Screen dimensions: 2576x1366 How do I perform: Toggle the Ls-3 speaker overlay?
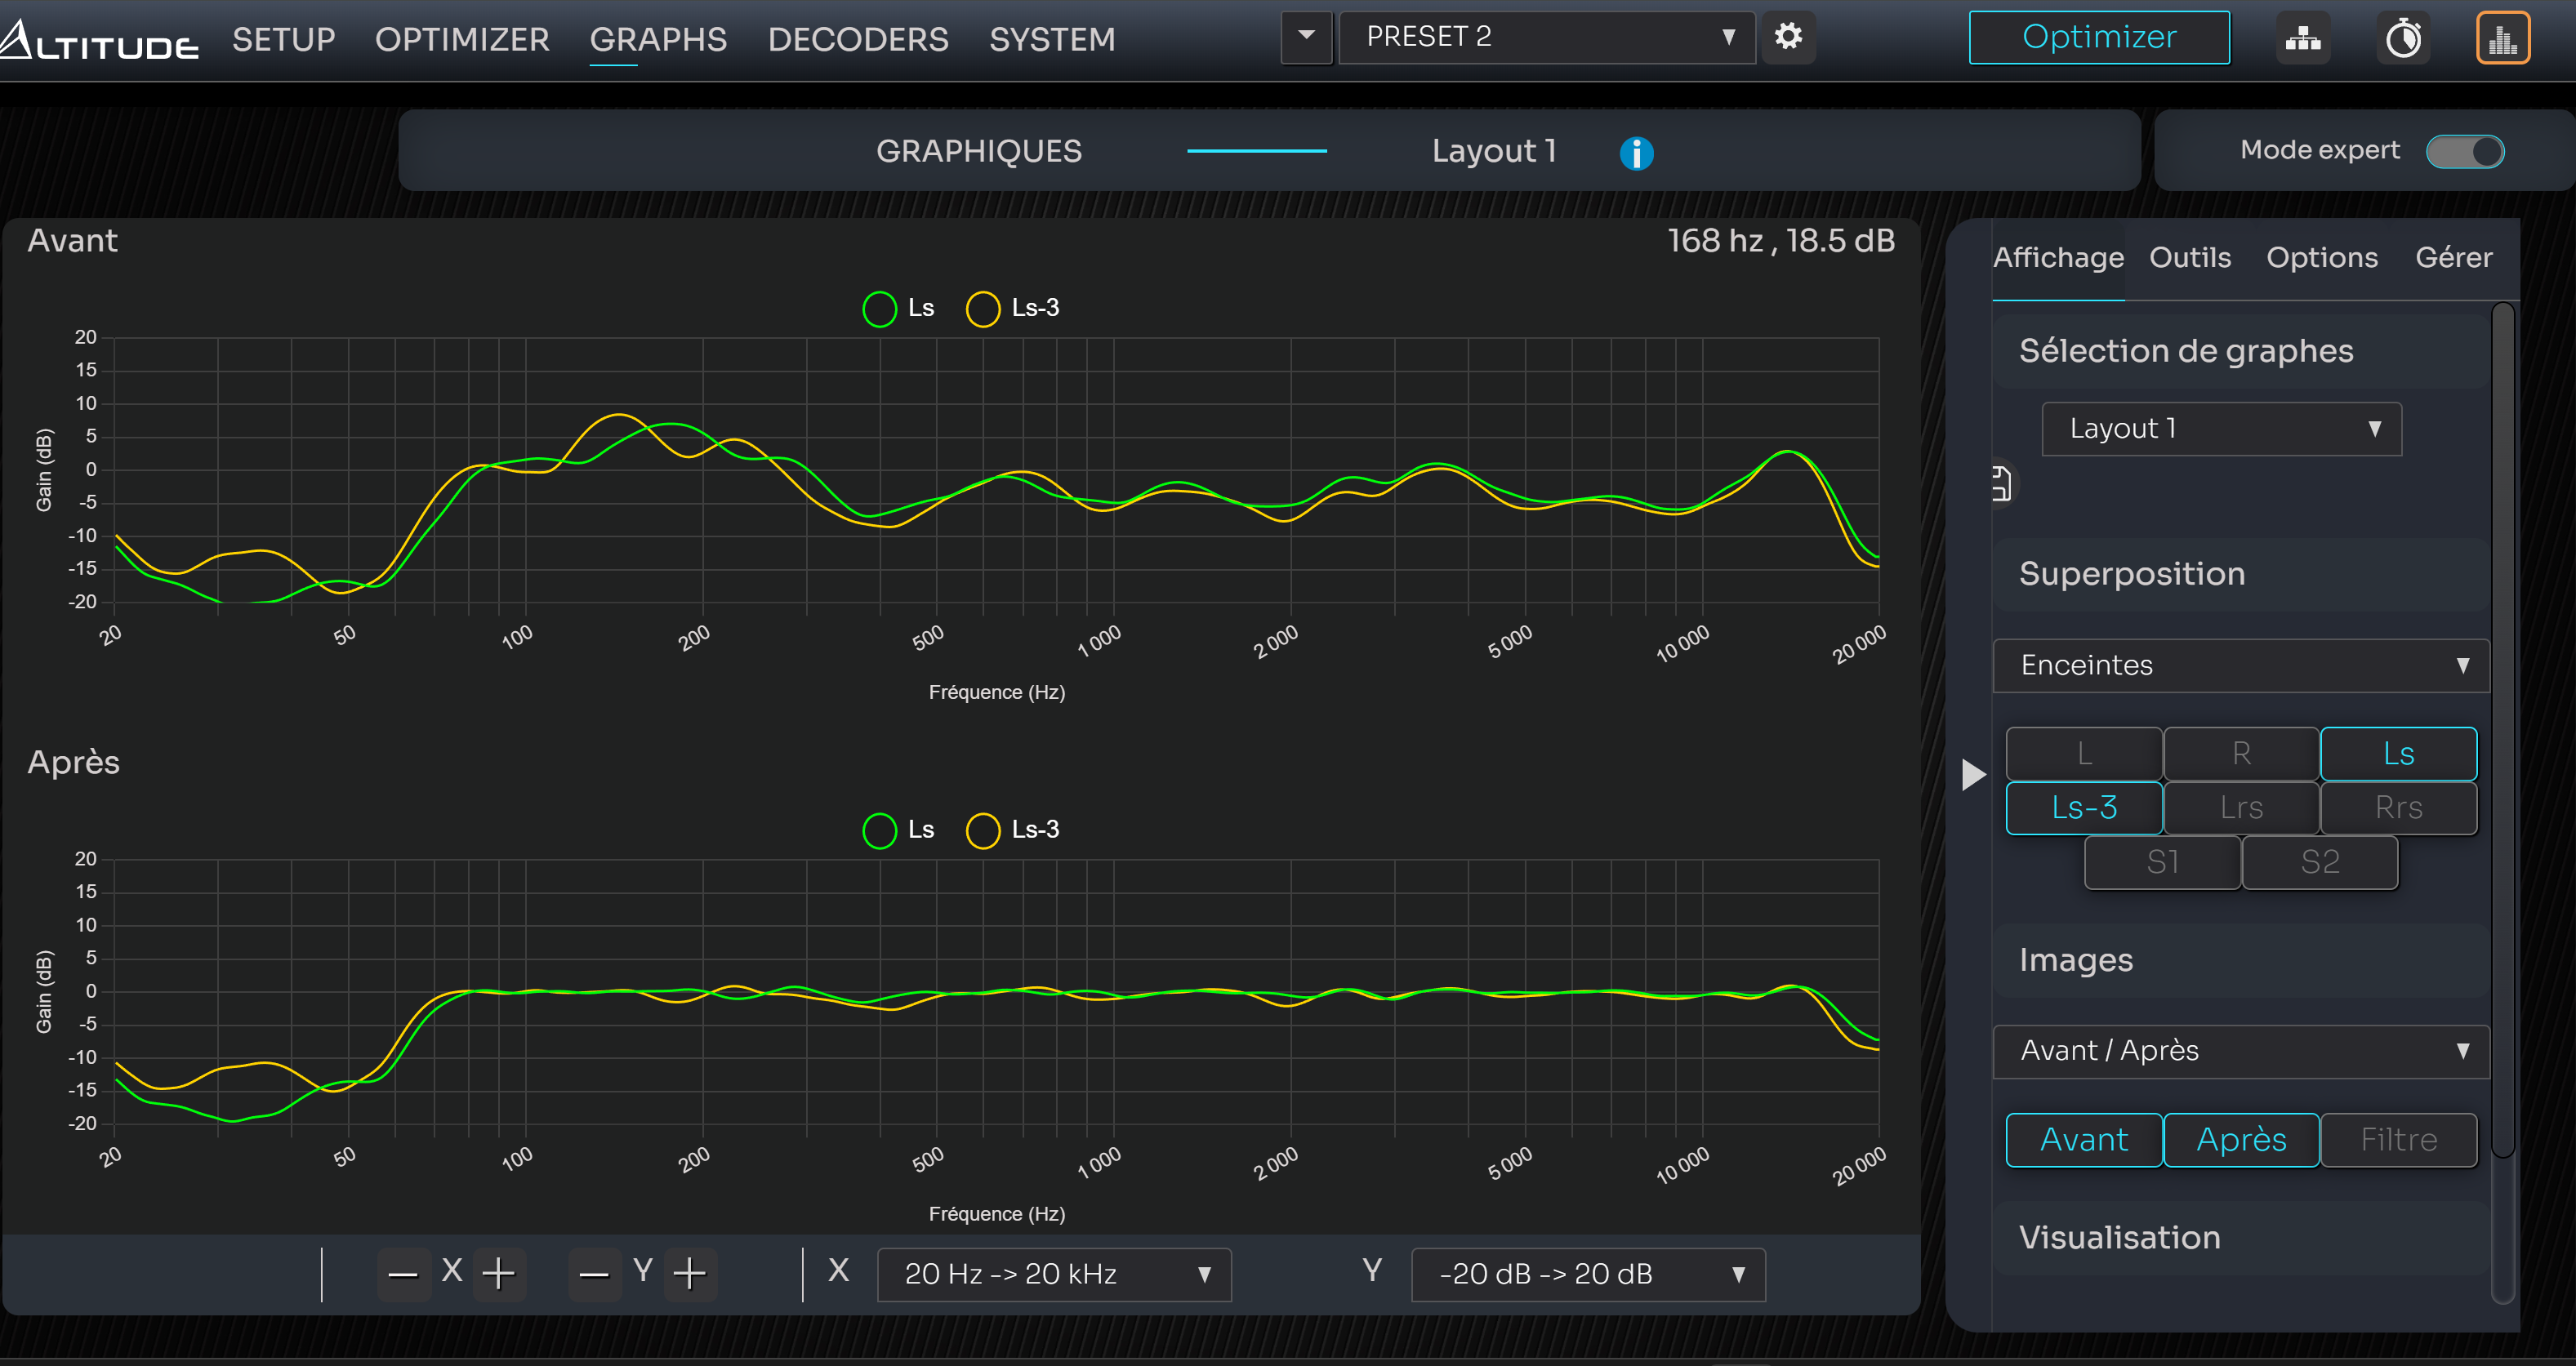(x=2084, y=807)
